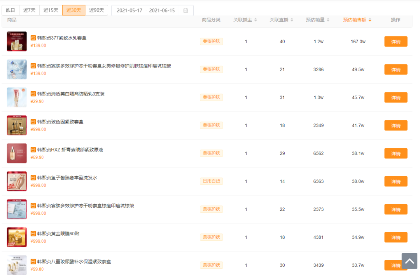Screen dimensions: 420x278
Task: Open product link 韩熙贞377紧致水乳套盒
Action: point(62,38)
